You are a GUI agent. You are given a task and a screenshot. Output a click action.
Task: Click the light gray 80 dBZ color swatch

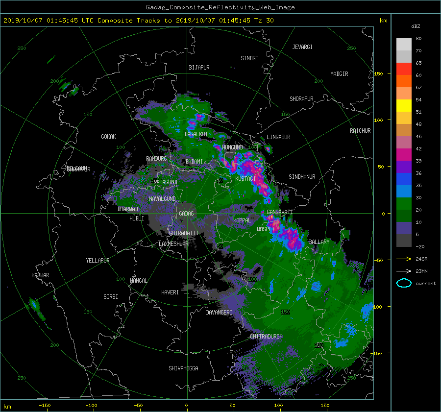pyautogui.click(x=404, y=44)
